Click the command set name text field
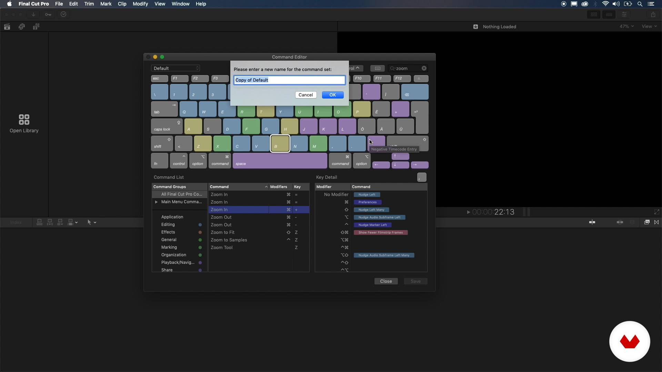Image resolution: width=662 pixels, height=372 pixels. click(290, 80)
